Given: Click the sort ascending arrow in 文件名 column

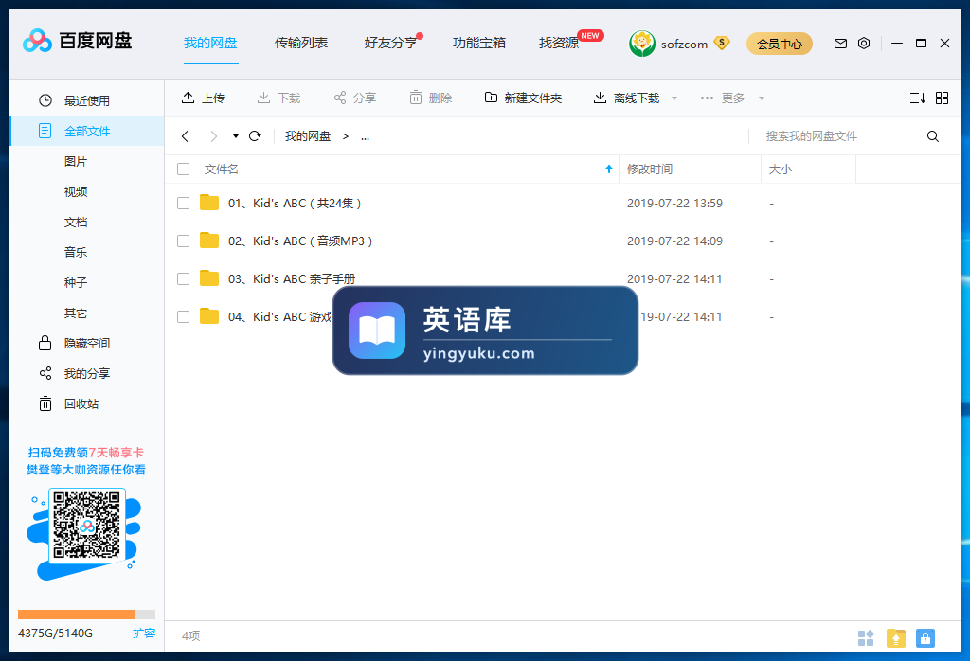Looking at the screenshot, I should pyautogui.click(x=609, y=169).
